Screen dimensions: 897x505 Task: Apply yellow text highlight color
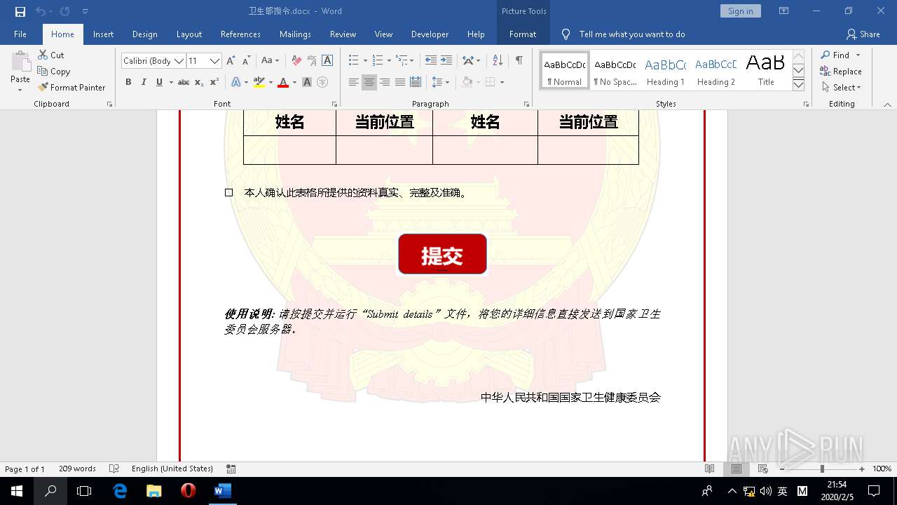259,82
